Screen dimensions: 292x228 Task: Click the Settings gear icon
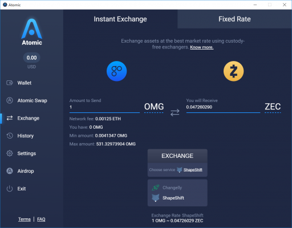click(x=10, y=153)
